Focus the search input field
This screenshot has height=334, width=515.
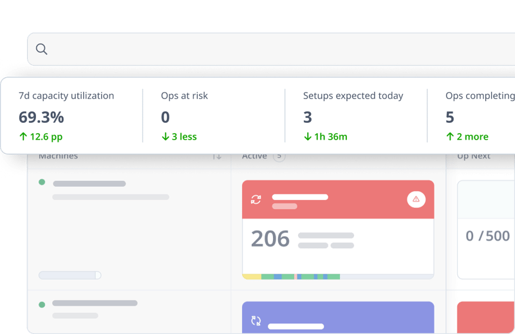[271, 50]
